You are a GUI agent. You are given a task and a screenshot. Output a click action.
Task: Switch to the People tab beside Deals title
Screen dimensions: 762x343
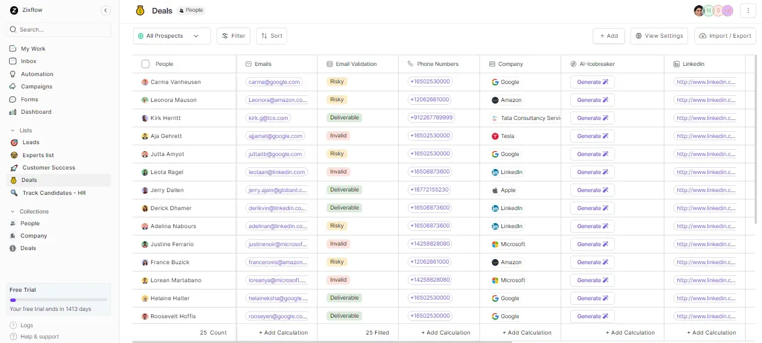tap(191, 10)
